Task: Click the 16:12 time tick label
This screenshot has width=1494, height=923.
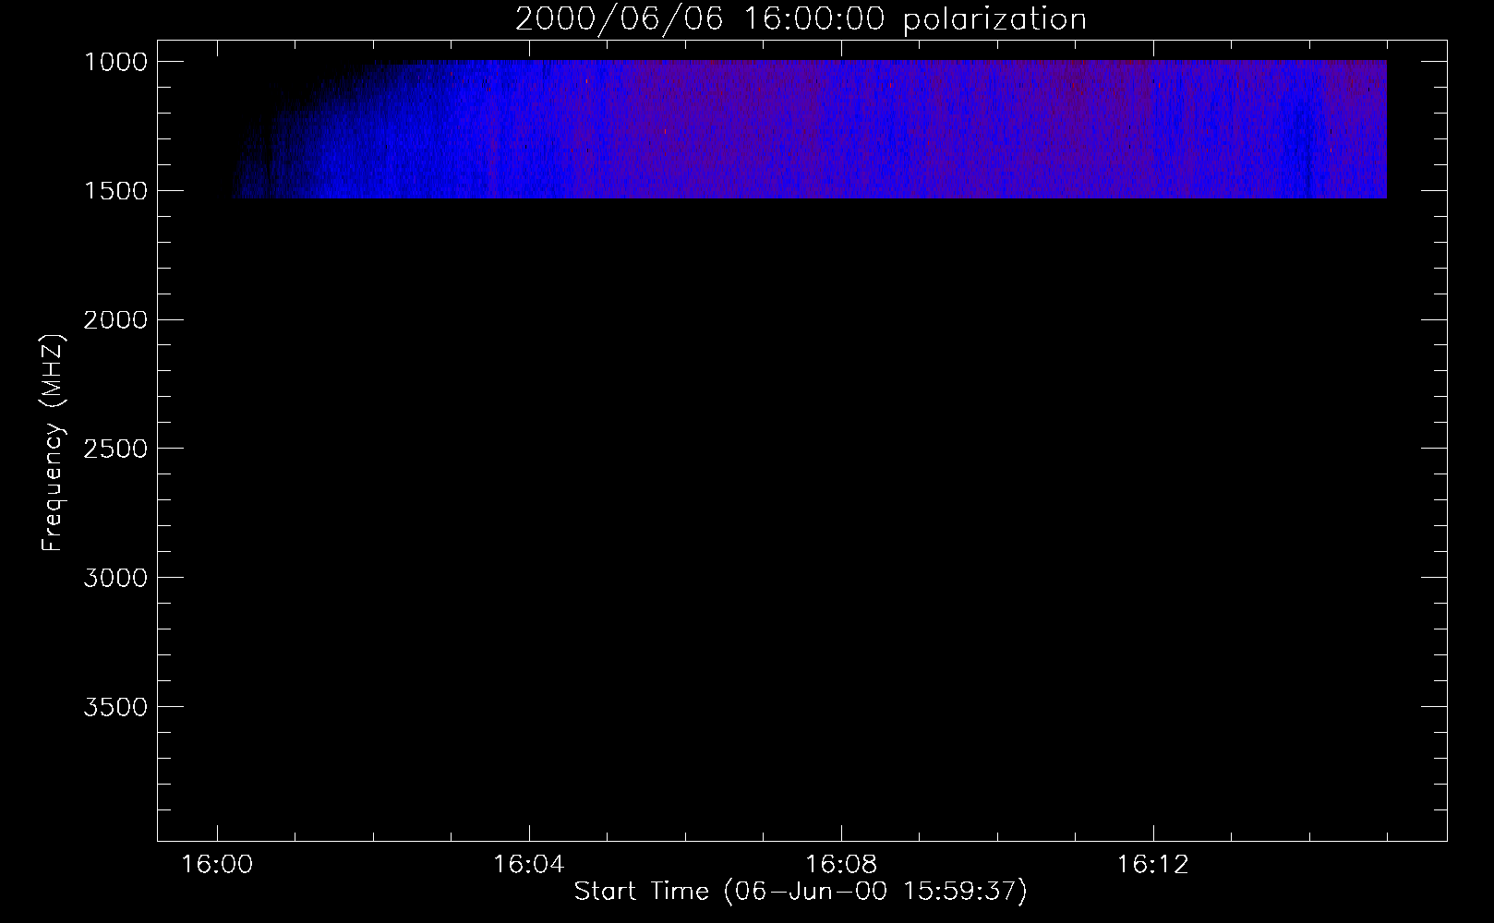Action: click(1153, 865)
